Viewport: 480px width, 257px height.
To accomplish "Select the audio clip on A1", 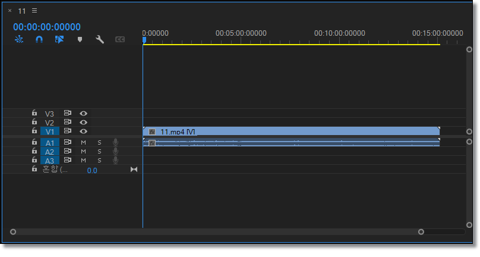I will pyautogui.click(x=292, y=143).
